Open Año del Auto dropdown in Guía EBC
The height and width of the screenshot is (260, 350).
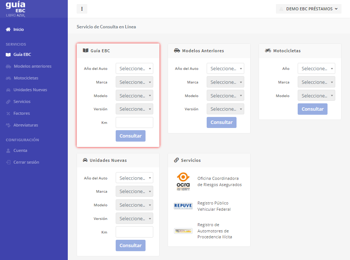(134, 68)
